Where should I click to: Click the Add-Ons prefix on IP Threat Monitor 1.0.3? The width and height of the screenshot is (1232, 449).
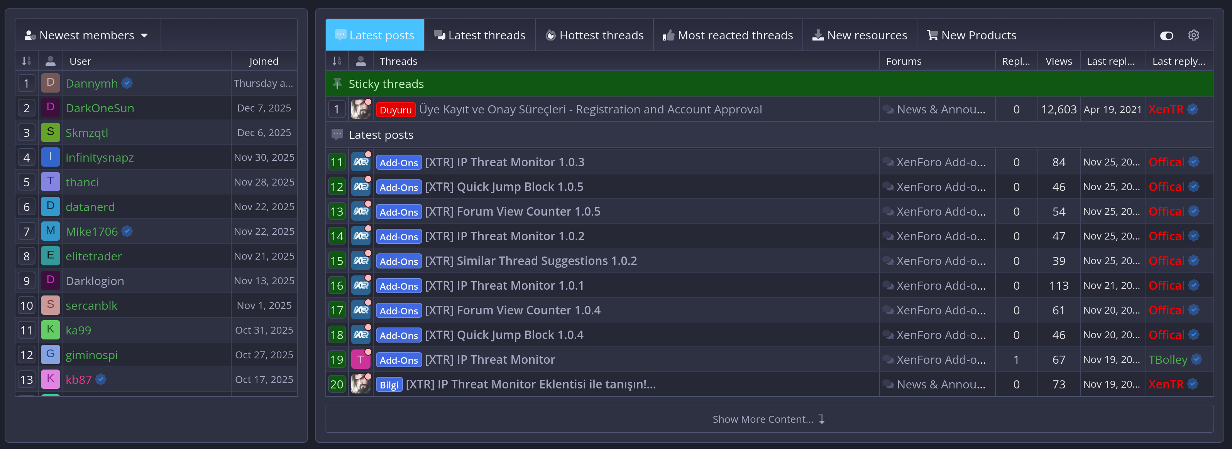398,162
